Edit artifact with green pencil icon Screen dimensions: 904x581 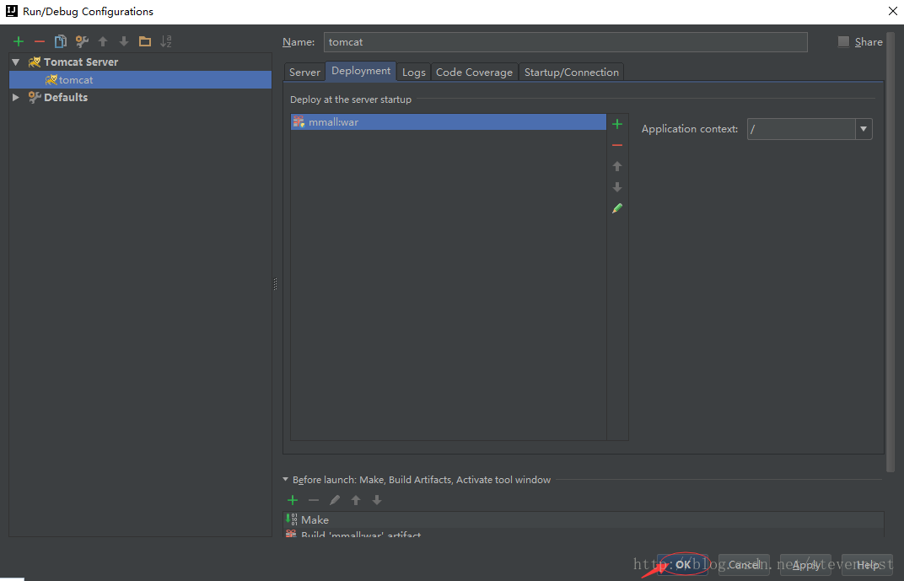click(x=617, y=208)
